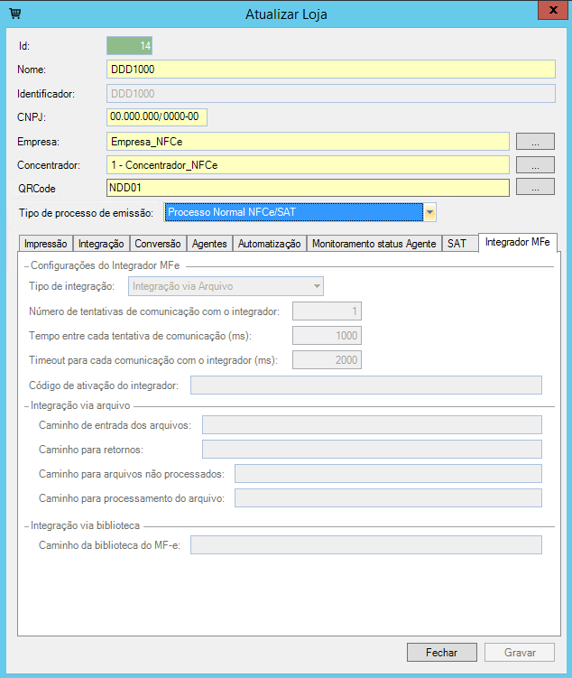Viewport: 572px width, 678px height.
Task: Click the Fechar button
Action: [x=442, y=653]
